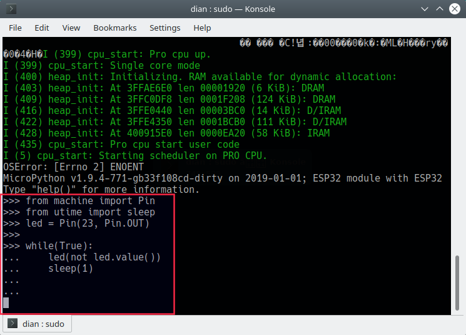This screenshot has width=466, height=335.
Task: Open the Edit menu
Action: [42, 28]
